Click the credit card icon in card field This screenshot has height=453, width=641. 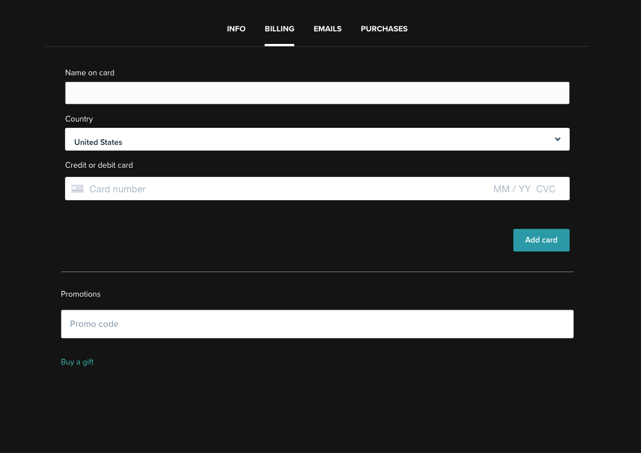click(77, 188)
